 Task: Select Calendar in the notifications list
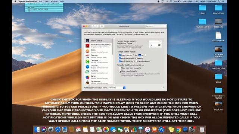coord(98,56)
